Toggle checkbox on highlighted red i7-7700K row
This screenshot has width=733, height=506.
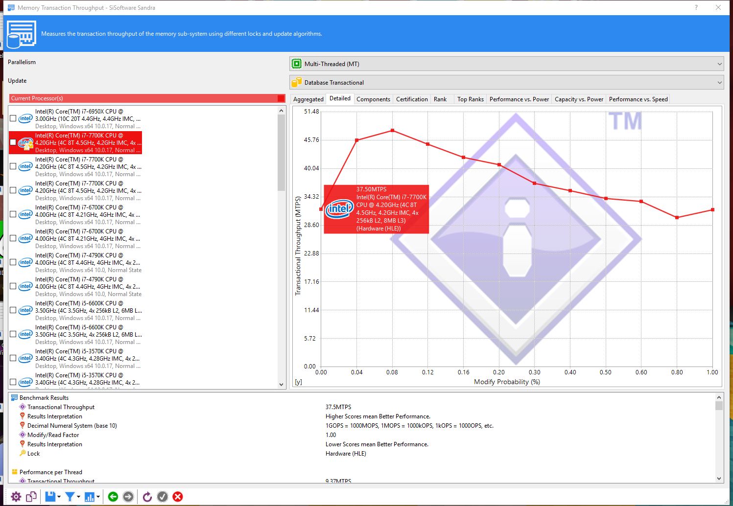(x=13, y=142)
